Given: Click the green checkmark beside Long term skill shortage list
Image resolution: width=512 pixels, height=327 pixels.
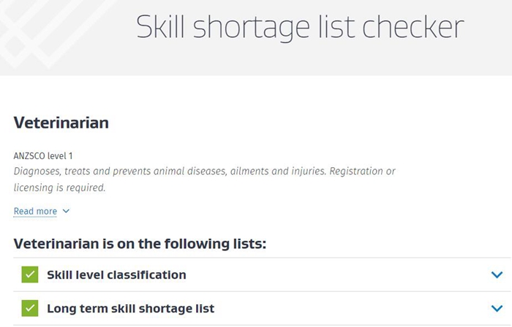Looking at the screenshot, I should [x=30, y=309].
